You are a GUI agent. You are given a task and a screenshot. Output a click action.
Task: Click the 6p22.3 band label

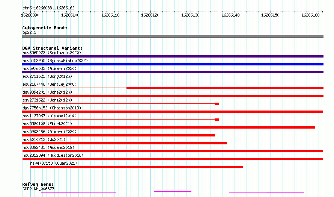pyautogui.click(x=29, y=32)
